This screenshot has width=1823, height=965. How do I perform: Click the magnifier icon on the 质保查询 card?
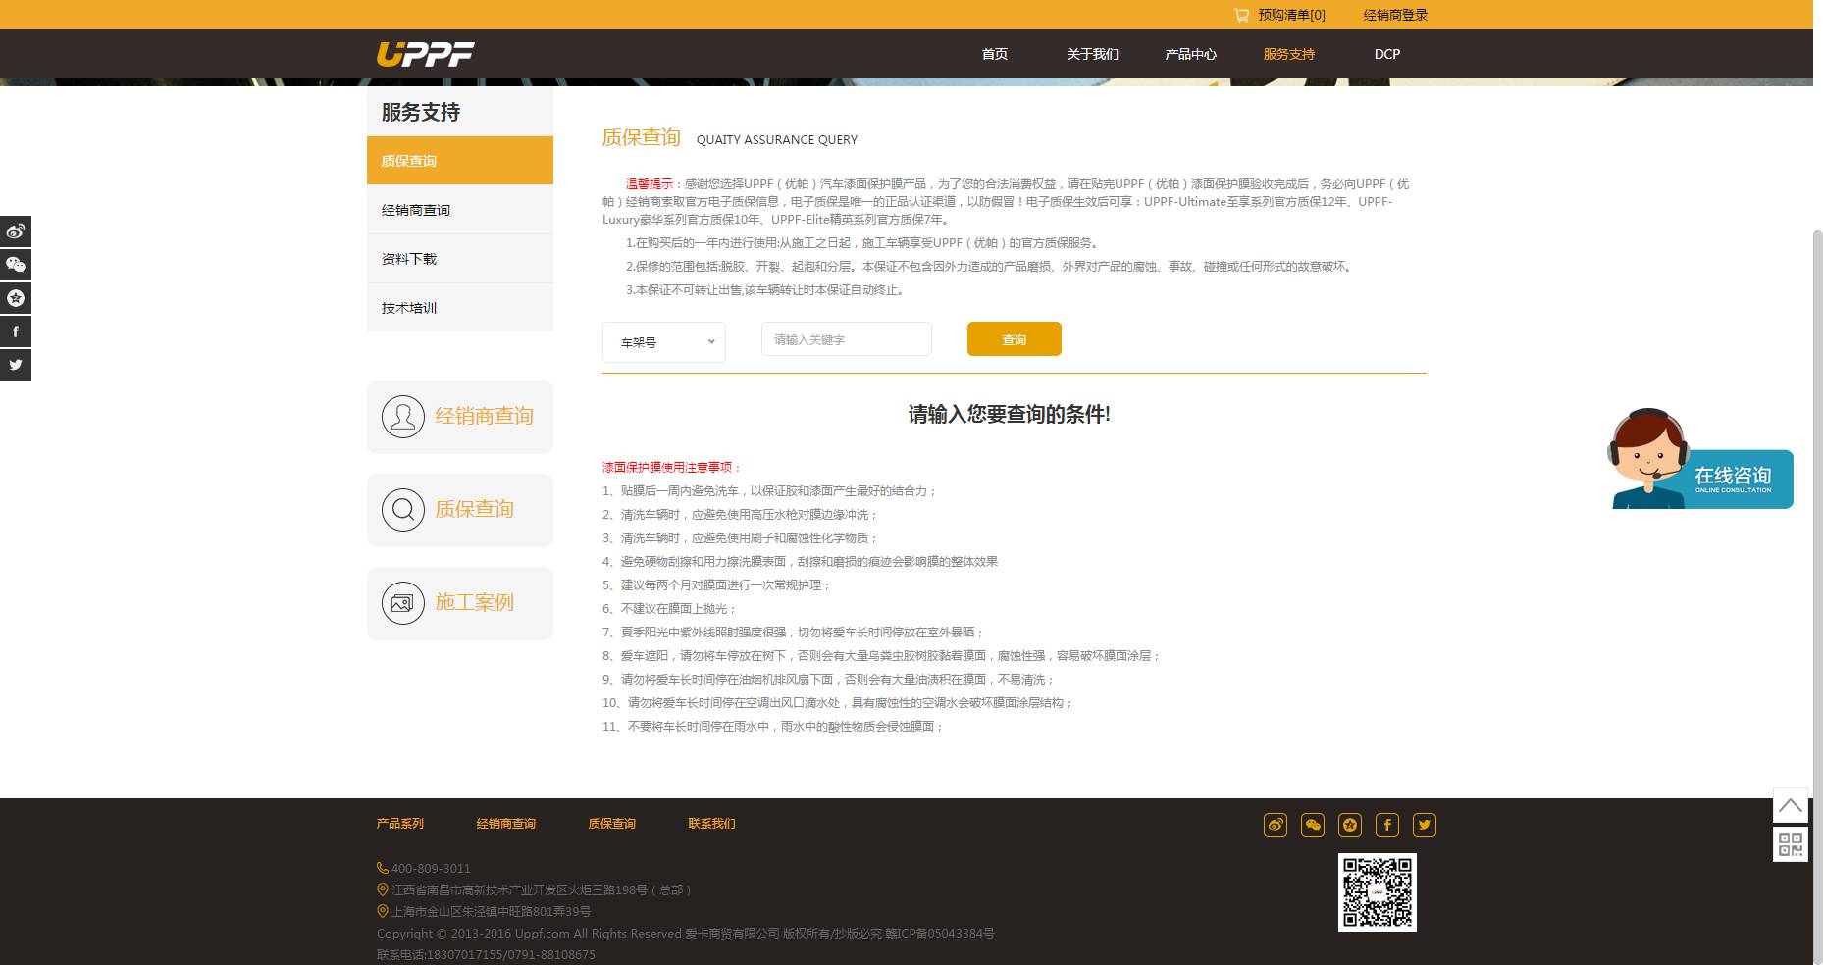coord(402,510)
